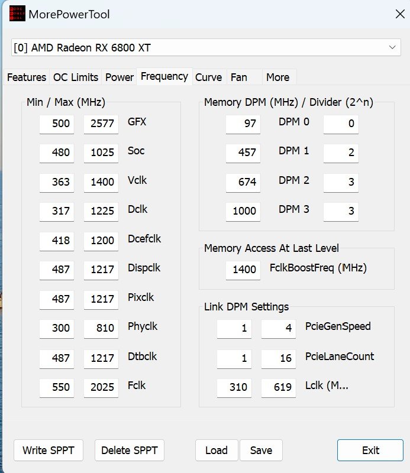Click the Load button
This screenshot has width=410, height=473.
click(x=217, y=450)
